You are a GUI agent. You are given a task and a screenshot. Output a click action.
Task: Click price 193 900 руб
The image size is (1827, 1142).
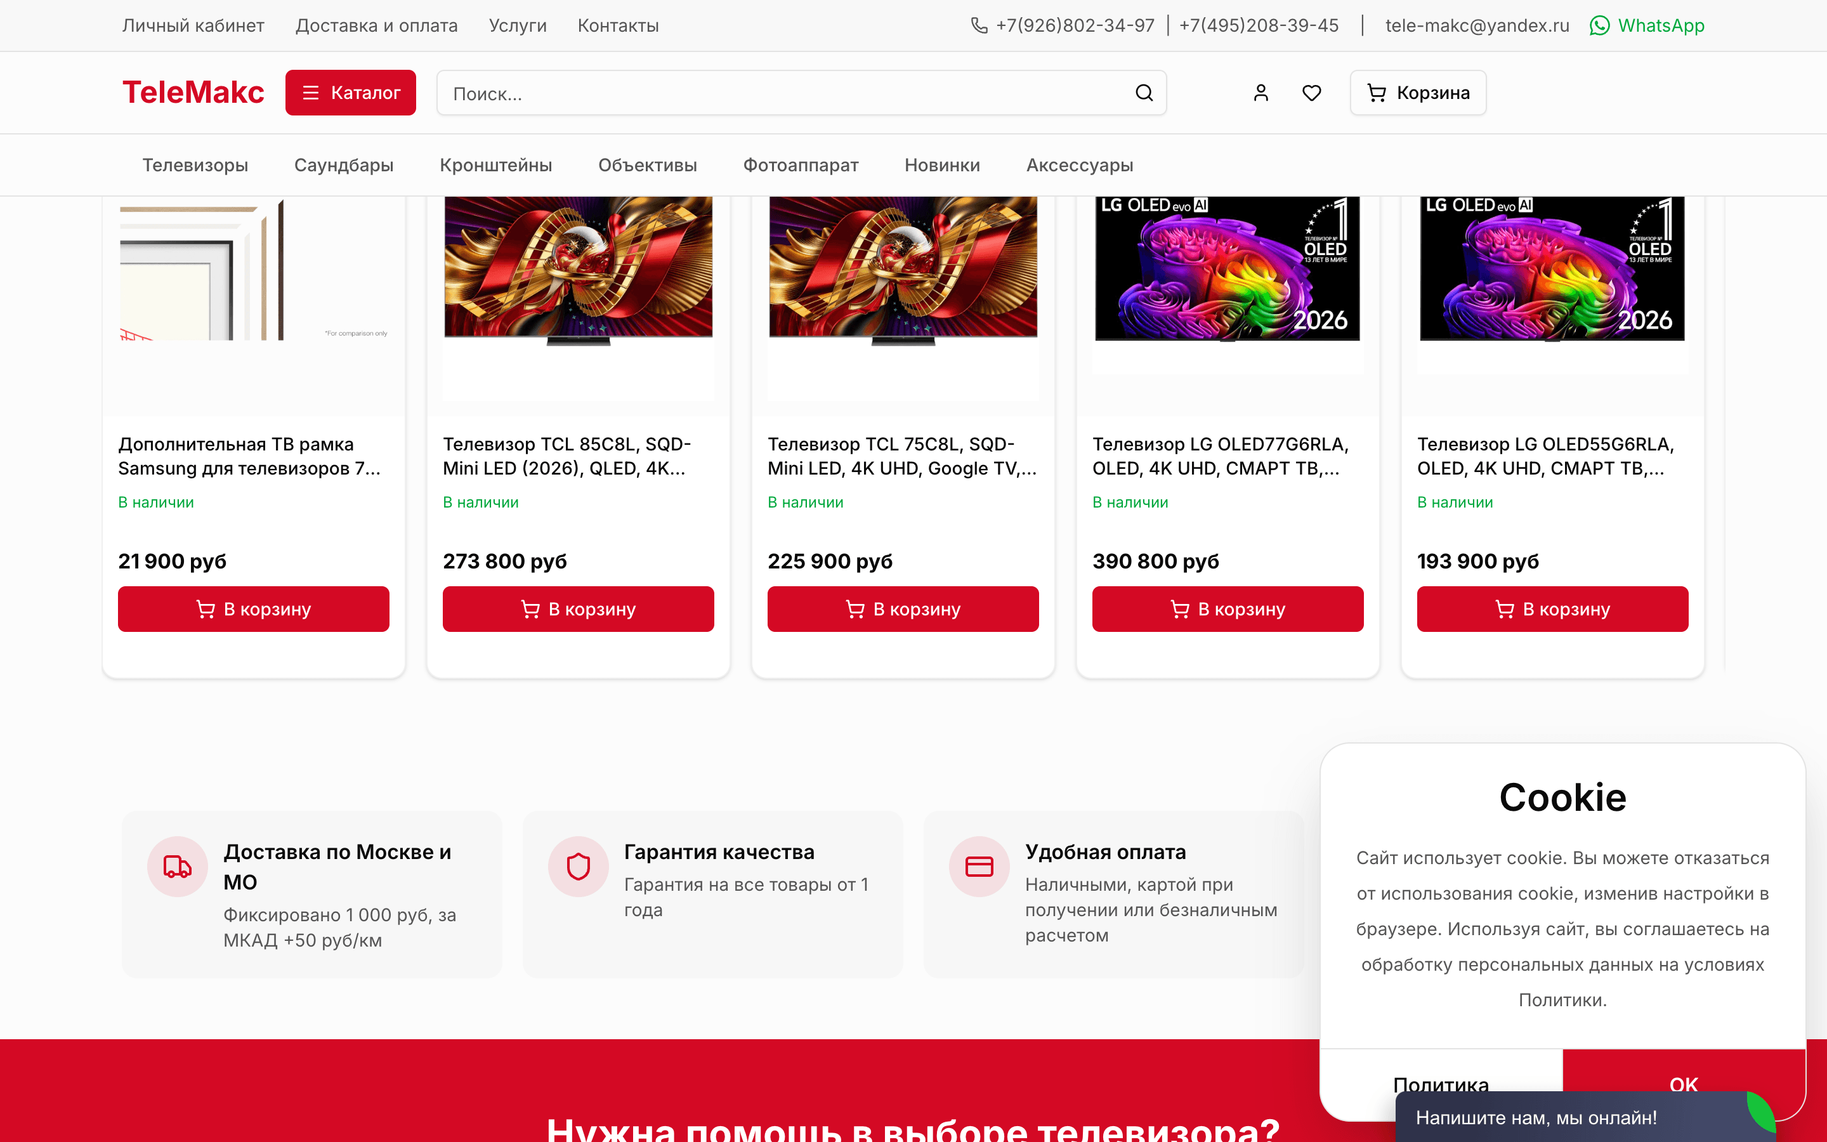coord(1477,561)
